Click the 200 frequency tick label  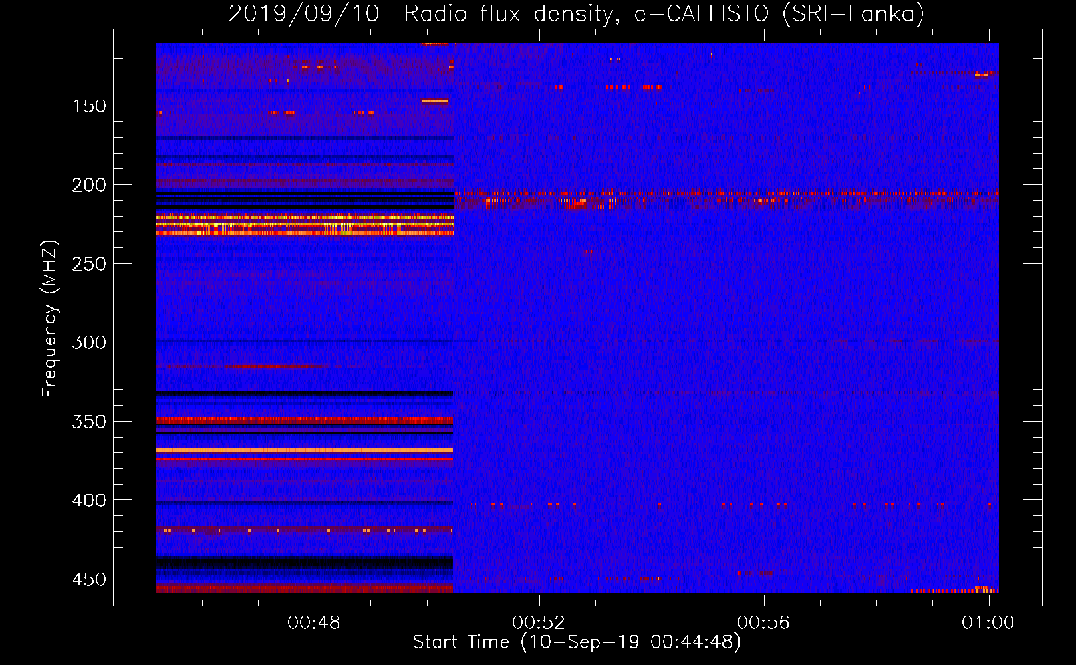click(x=89, y=185)
